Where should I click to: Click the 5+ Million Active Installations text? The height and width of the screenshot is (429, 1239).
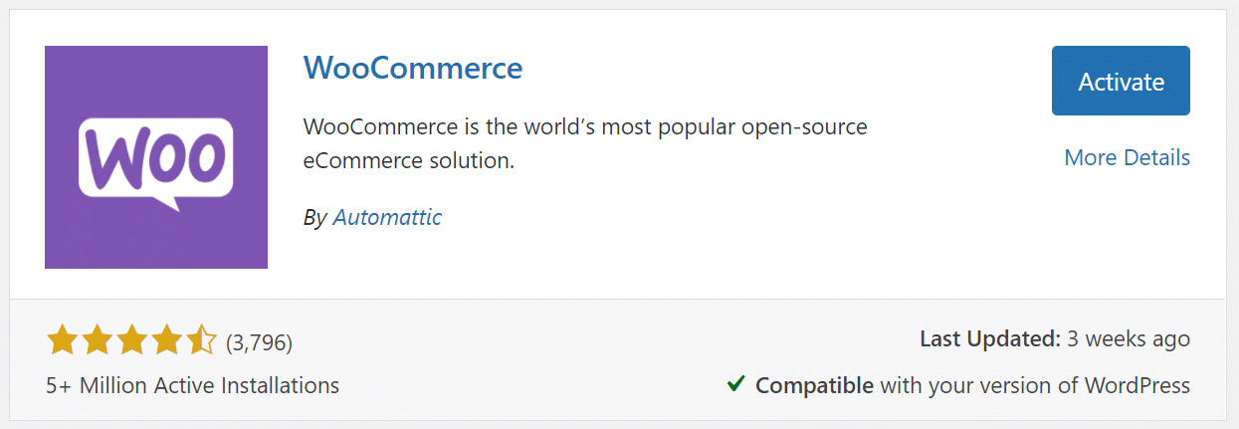click(192, 385)
